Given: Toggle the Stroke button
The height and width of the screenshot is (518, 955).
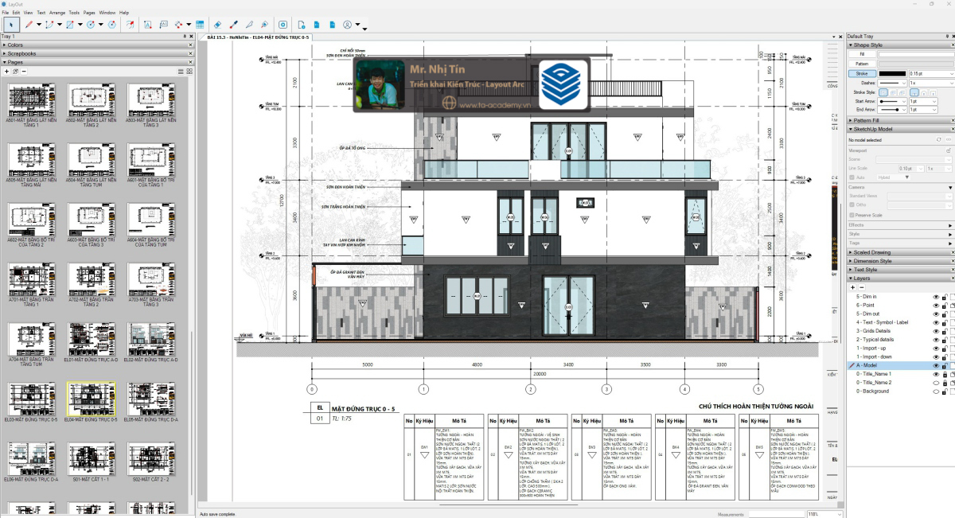Looking at the screenshot, I should pos(862,73).
